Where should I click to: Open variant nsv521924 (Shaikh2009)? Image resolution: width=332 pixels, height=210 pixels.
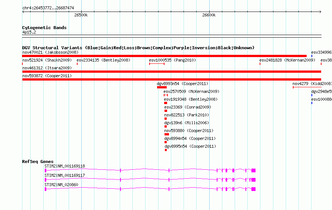(47, 60)
